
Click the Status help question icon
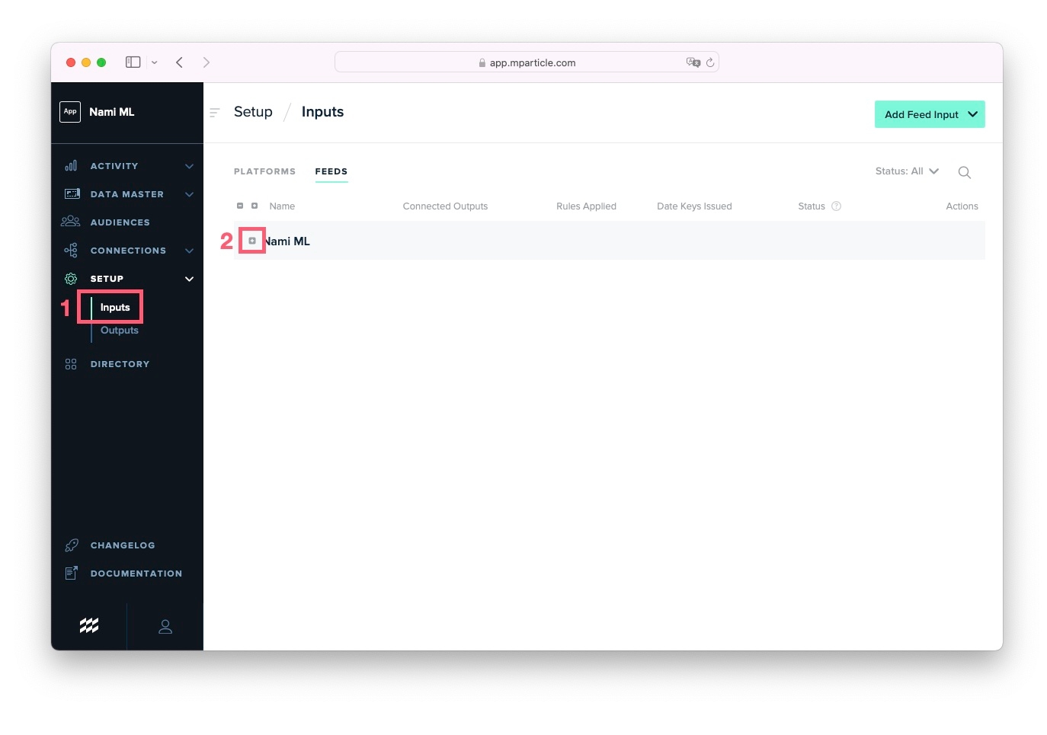point(836,206)
